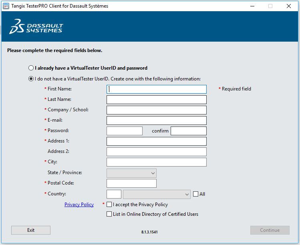Focus the Address 2 field
This screenshot has width=300, height=245.
coord(157,152)
